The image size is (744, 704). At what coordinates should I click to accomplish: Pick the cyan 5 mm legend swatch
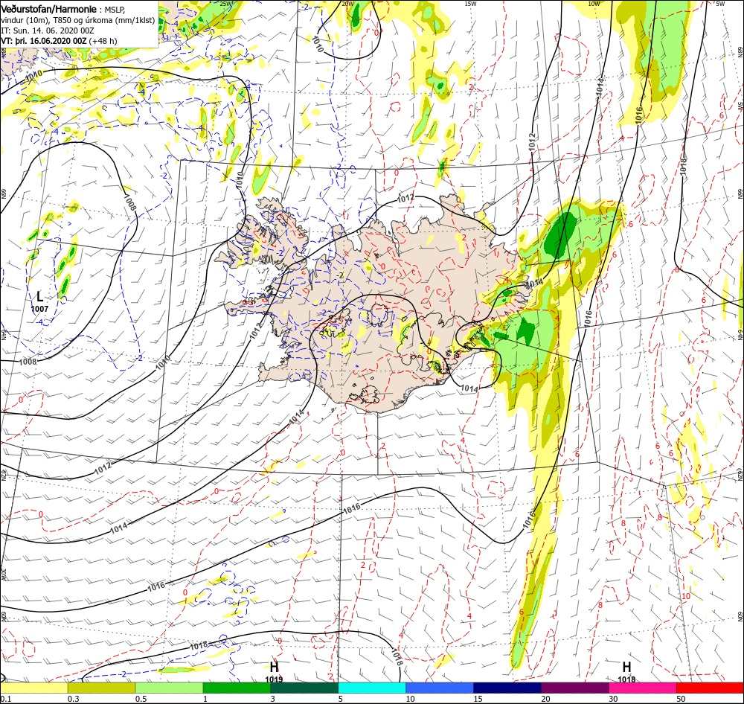pyautogui.click(x=372, y=688)
